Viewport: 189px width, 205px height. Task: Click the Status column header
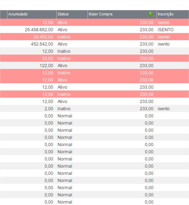click(72, 14)
